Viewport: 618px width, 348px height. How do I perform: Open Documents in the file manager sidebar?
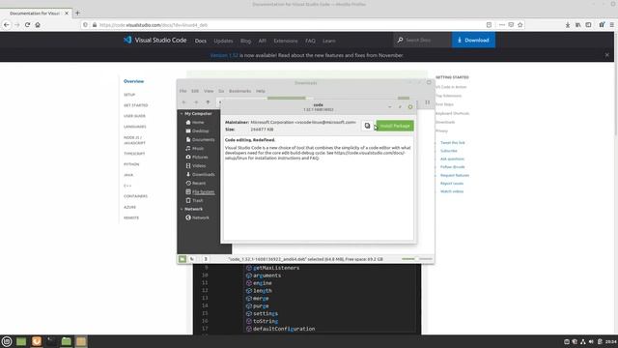point(203,139)
